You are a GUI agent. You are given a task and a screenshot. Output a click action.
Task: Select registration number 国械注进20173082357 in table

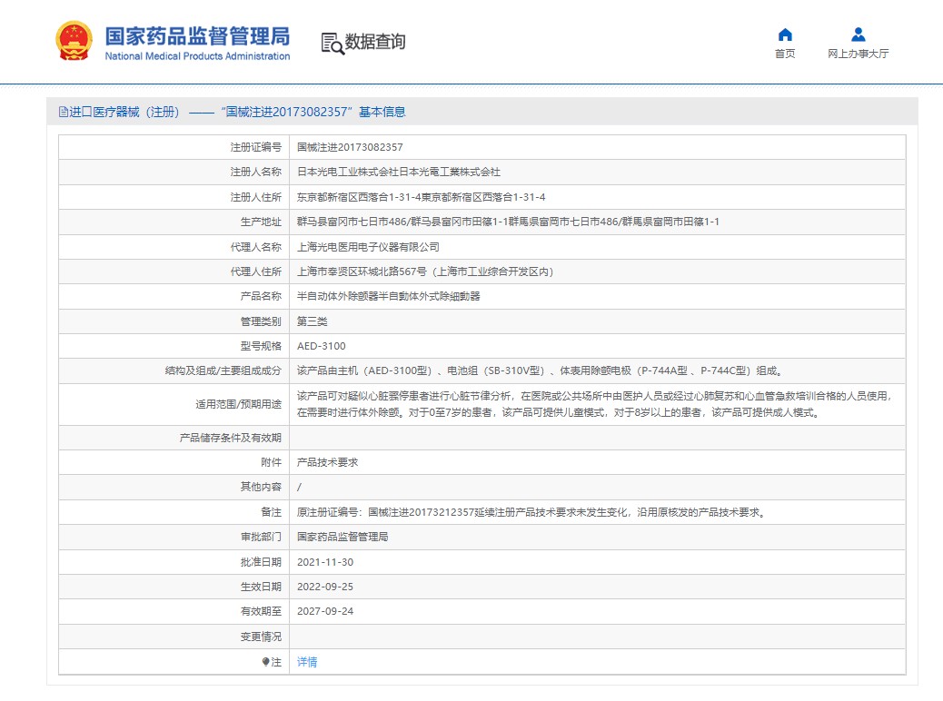pyautogui.click(x=350, y=147)
